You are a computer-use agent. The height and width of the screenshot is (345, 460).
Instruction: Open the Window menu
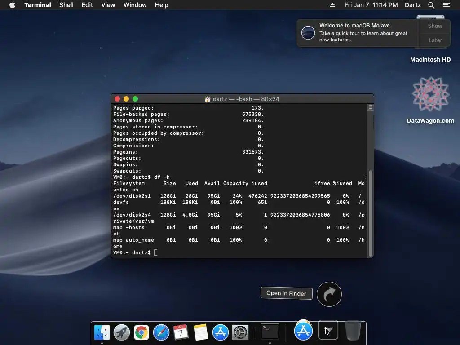[x=135, y=5]
